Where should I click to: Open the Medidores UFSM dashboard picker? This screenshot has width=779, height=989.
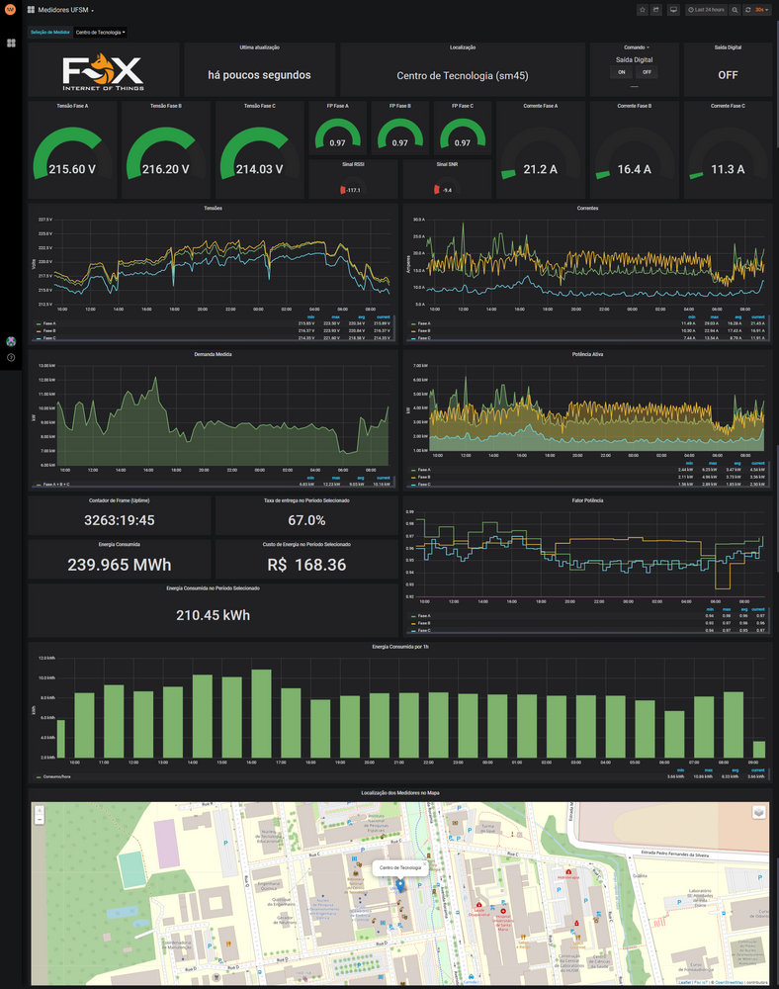pos(66,10)
